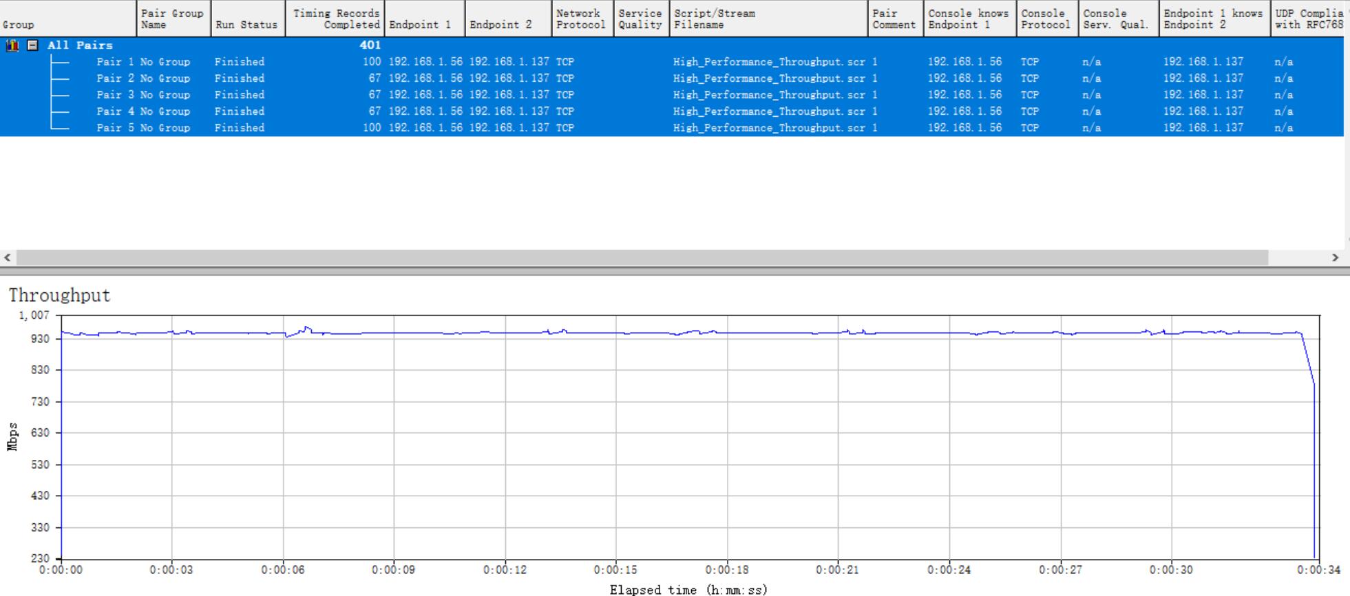Click the Script/Stream Filename column header
The height and width of the screenshot is (596, 1350).
(x=768, y=19)
